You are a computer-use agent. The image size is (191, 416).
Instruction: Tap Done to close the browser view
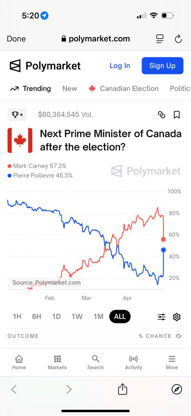16,39
